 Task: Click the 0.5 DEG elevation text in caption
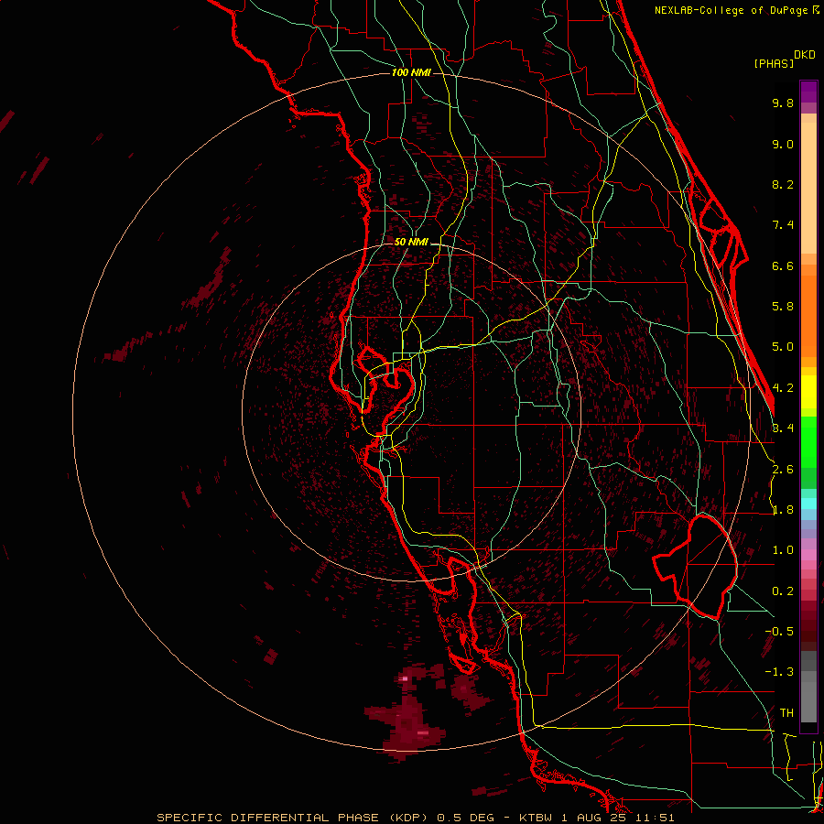point(466,818)
